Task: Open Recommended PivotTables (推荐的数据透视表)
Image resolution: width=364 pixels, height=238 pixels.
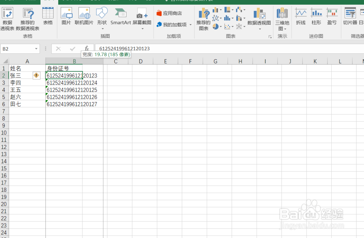Action: (x=28, y=19)
